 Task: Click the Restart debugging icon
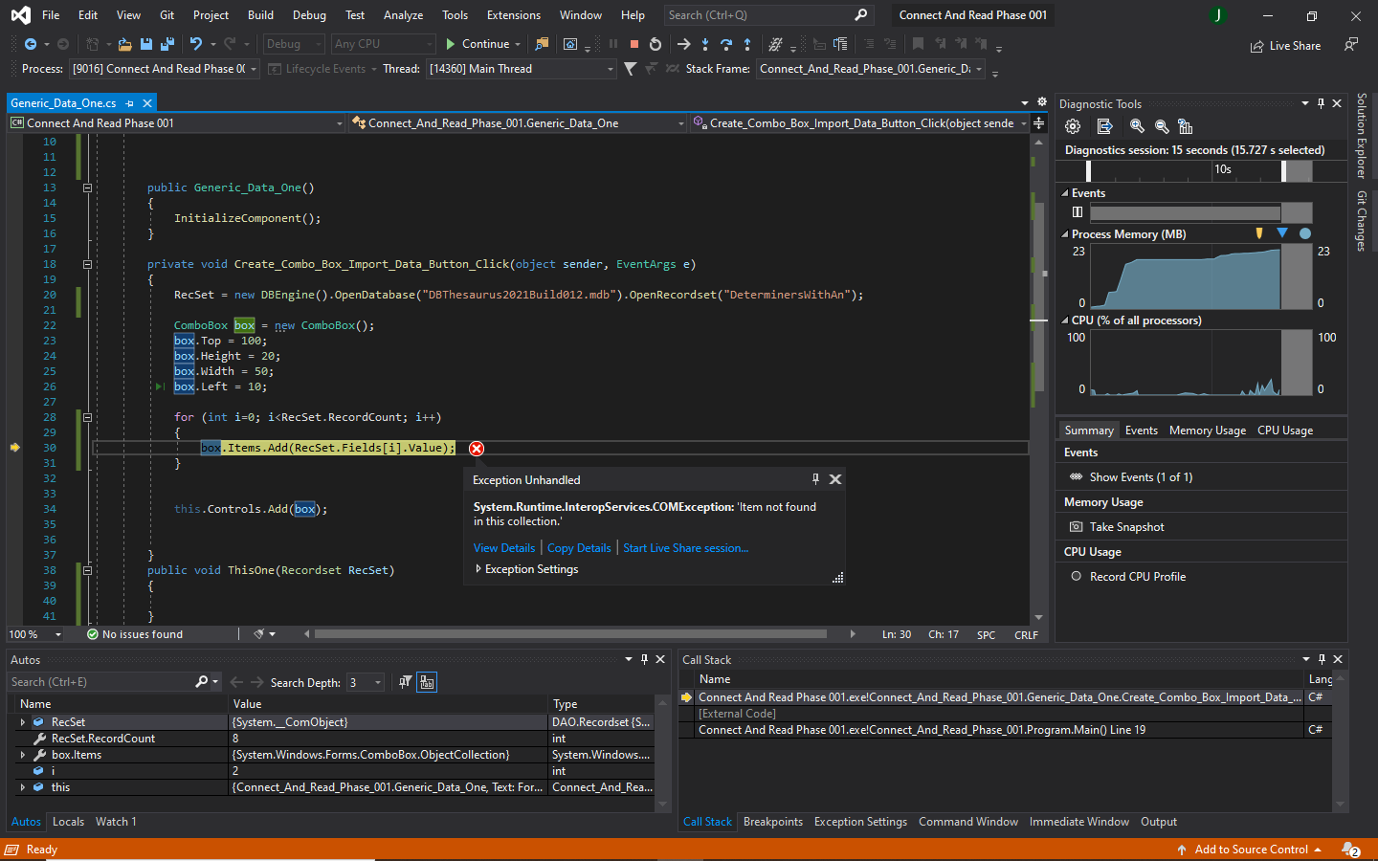(x=656, y=44)
